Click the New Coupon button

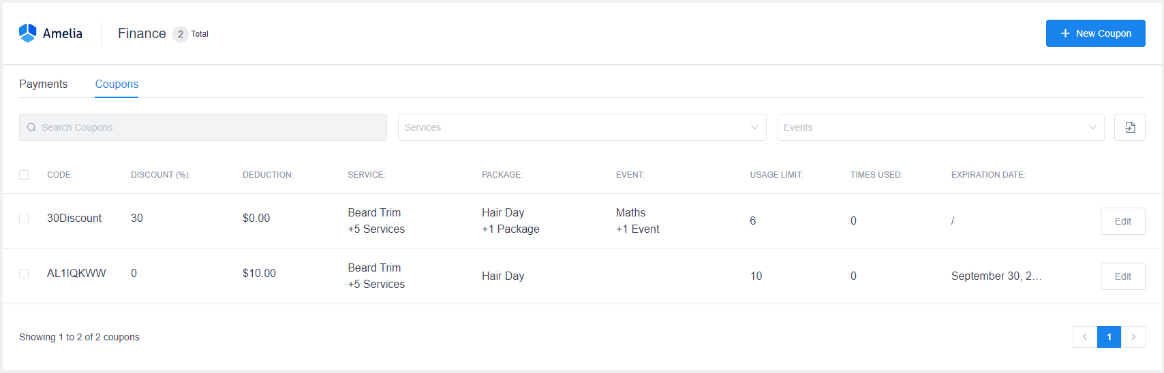[x=1095, y=33]
